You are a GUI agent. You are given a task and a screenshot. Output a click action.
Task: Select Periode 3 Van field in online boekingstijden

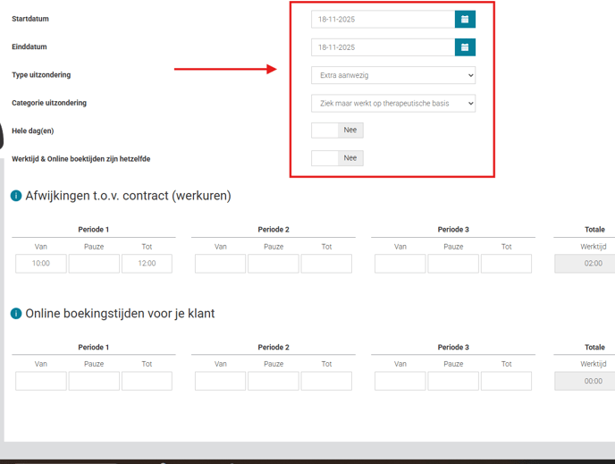point(400,381)
